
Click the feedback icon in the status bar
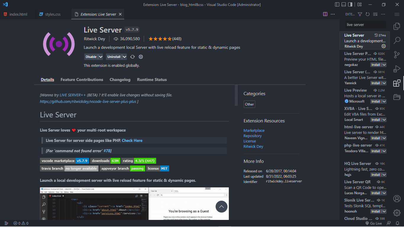tap(389, 223)
